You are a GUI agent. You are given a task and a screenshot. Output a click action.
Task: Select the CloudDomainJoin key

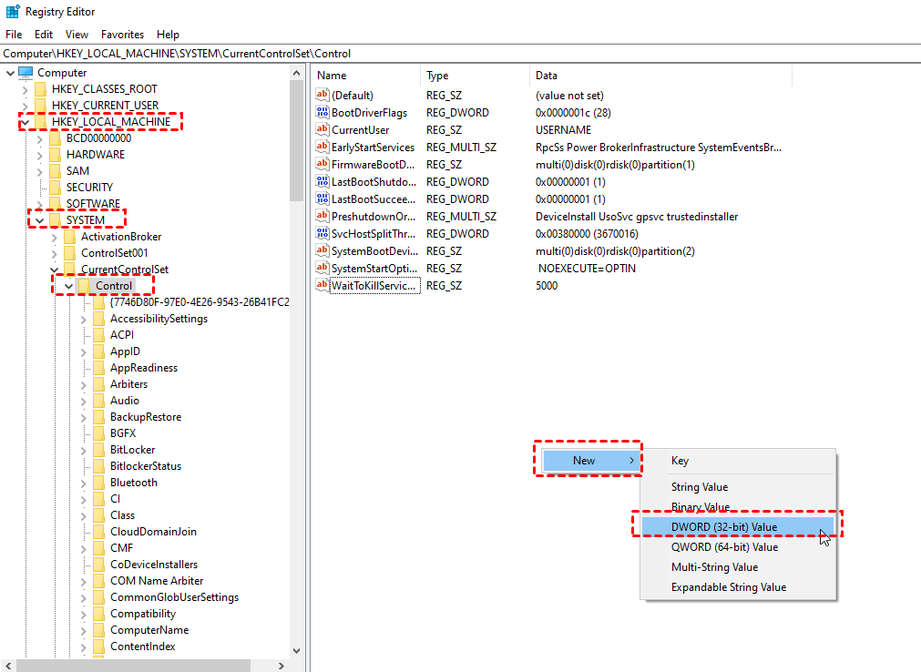click(153, 532)
